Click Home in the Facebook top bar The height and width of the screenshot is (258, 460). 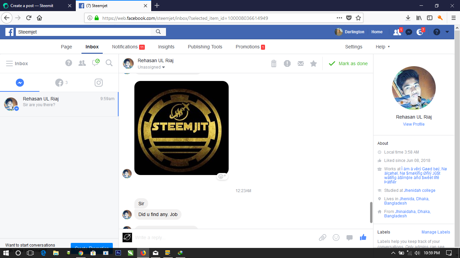377,32
